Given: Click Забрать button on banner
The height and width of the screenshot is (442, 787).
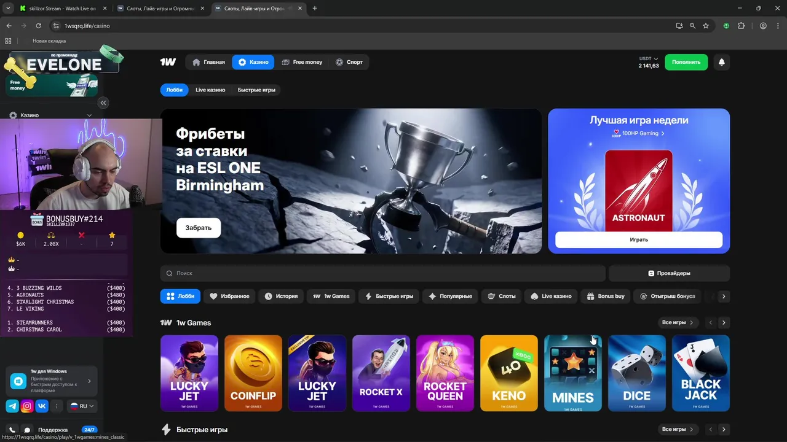Looking at the screenshot, I should coord(199,228).
